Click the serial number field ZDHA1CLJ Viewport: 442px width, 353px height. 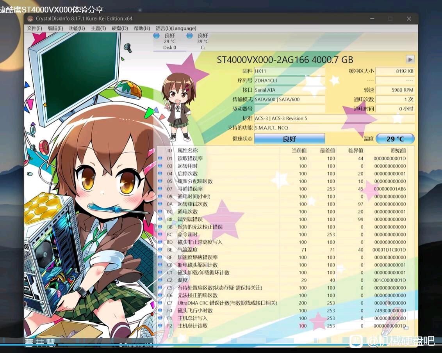(289, 80)
